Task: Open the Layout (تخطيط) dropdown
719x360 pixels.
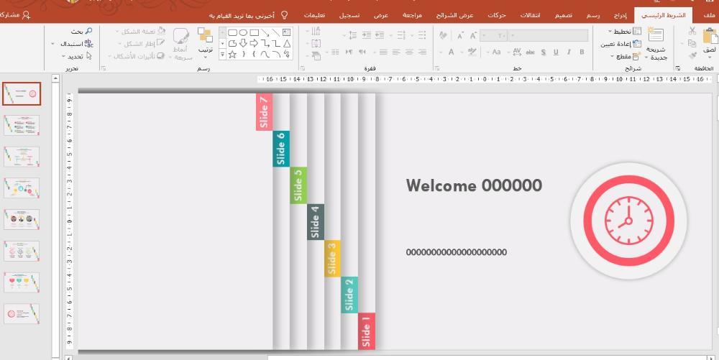Action: point(624,32)
